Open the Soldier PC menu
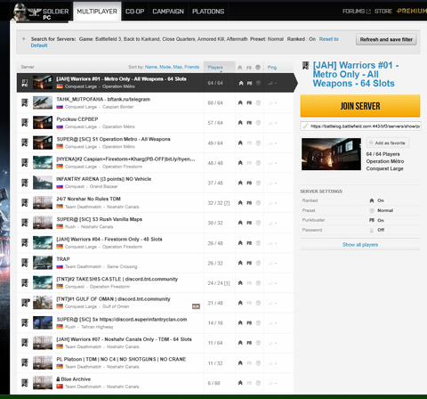427x399 pixels. (x=42, y=12)
